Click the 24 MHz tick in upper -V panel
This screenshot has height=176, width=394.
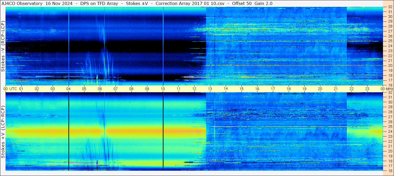pos(390,46)
